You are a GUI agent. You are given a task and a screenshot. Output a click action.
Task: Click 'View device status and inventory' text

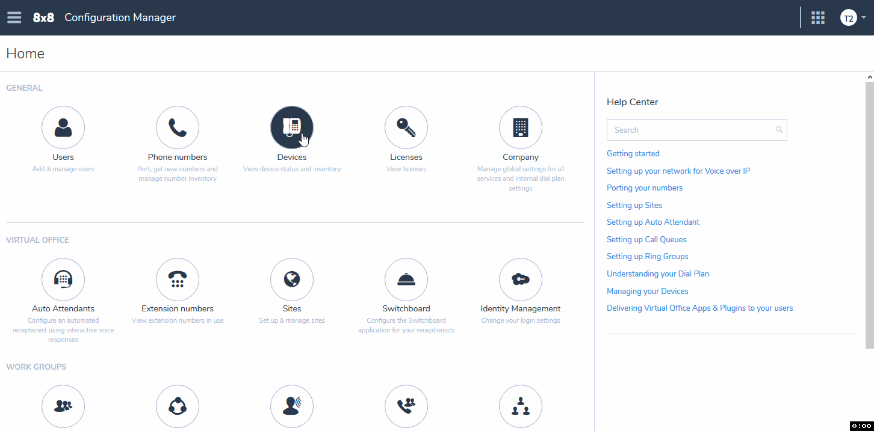point(292,169)
